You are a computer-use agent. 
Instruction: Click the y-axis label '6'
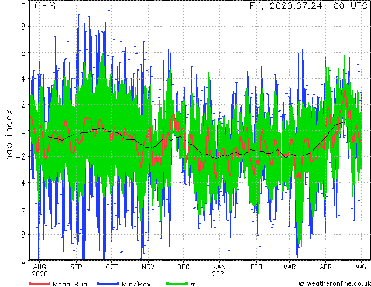click(23, 53)
